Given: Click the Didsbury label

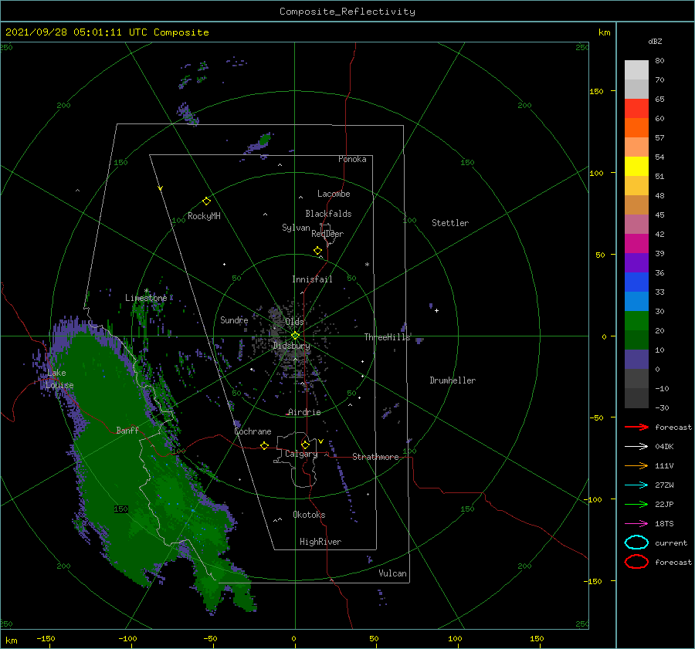Looking at the screenshot, I should (x=291, y=346).
